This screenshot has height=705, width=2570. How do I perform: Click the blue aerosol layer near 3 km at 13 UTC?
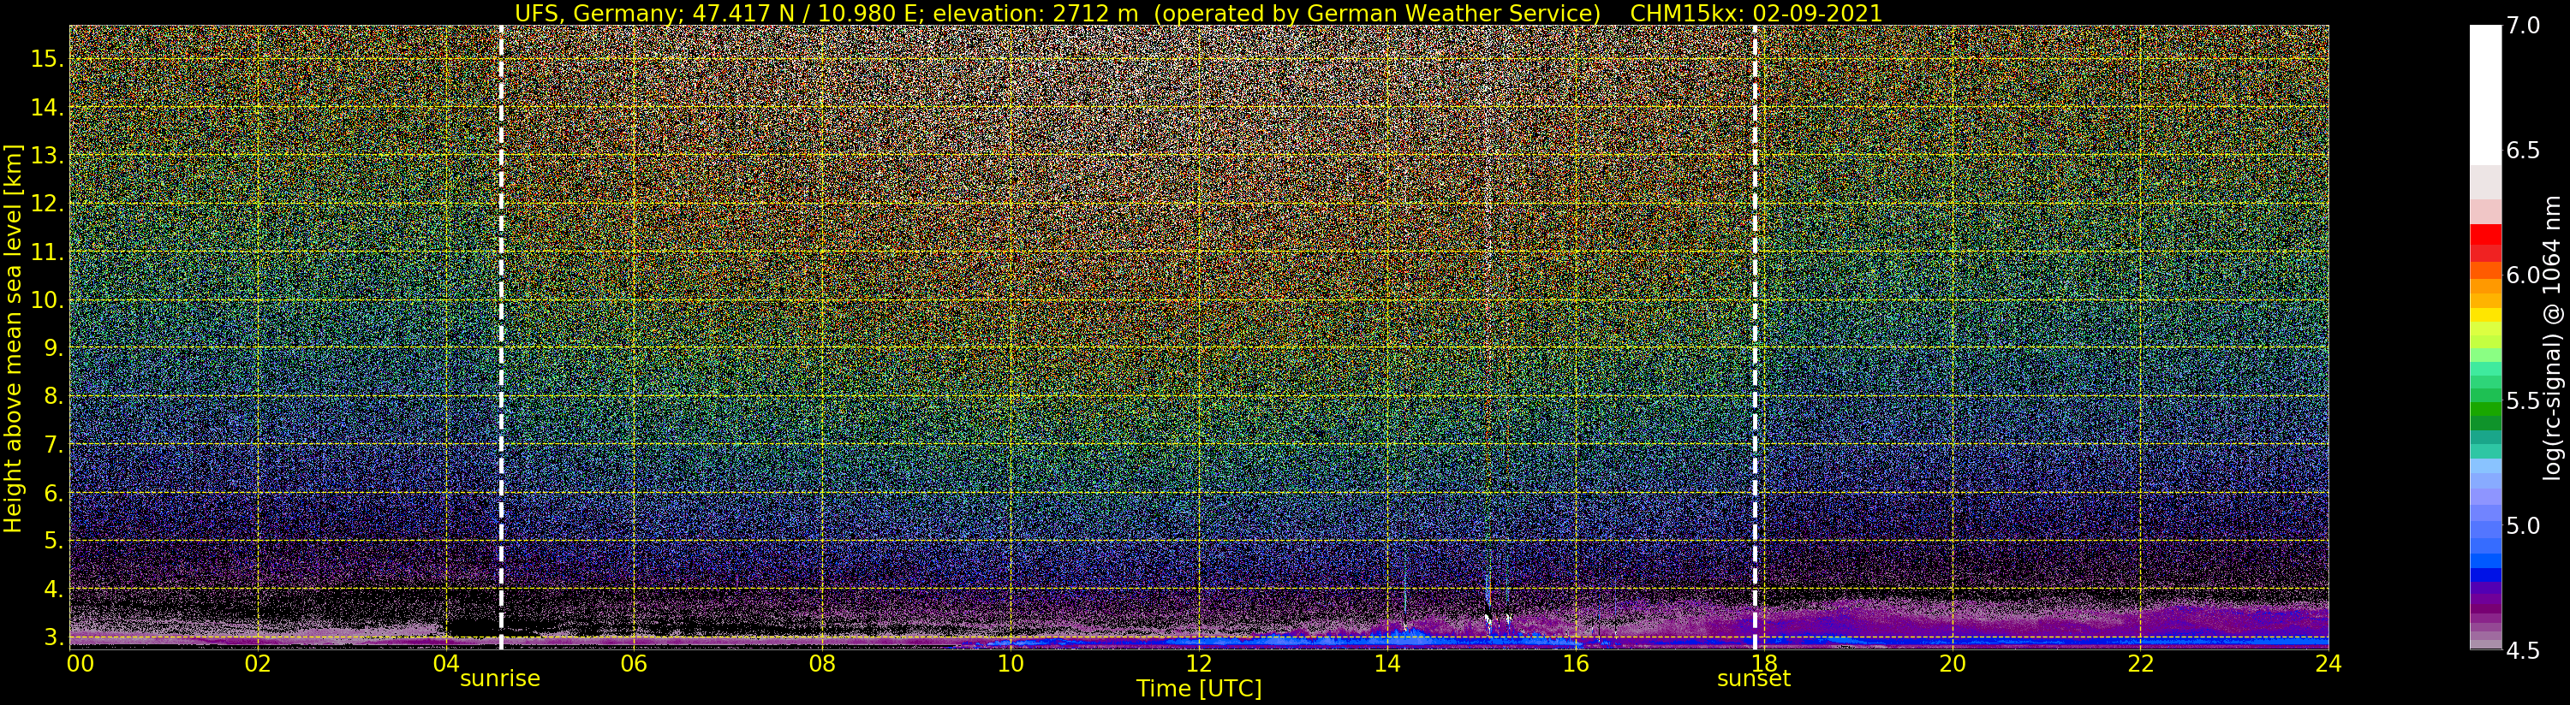(x=1293, y=639)
